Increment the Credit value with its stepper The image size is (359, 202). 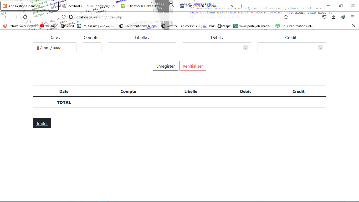pyautogui.click(x=320, y=46)
